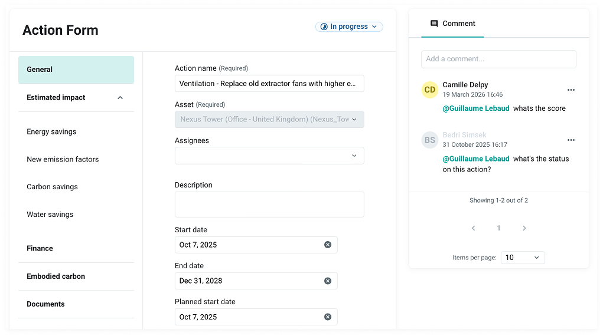Open options for Camille Delpy's comment
This screenshot has height=336, width=603.
(x=571, y=90)
